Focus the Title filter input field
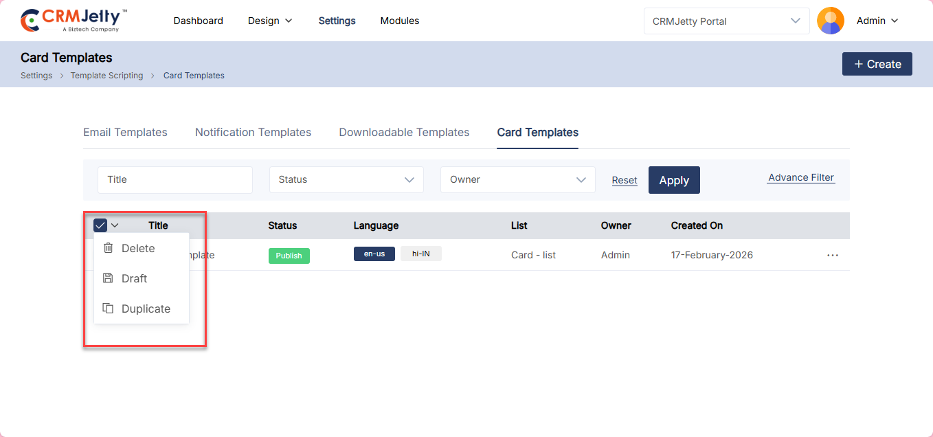 tap(175, 179)
